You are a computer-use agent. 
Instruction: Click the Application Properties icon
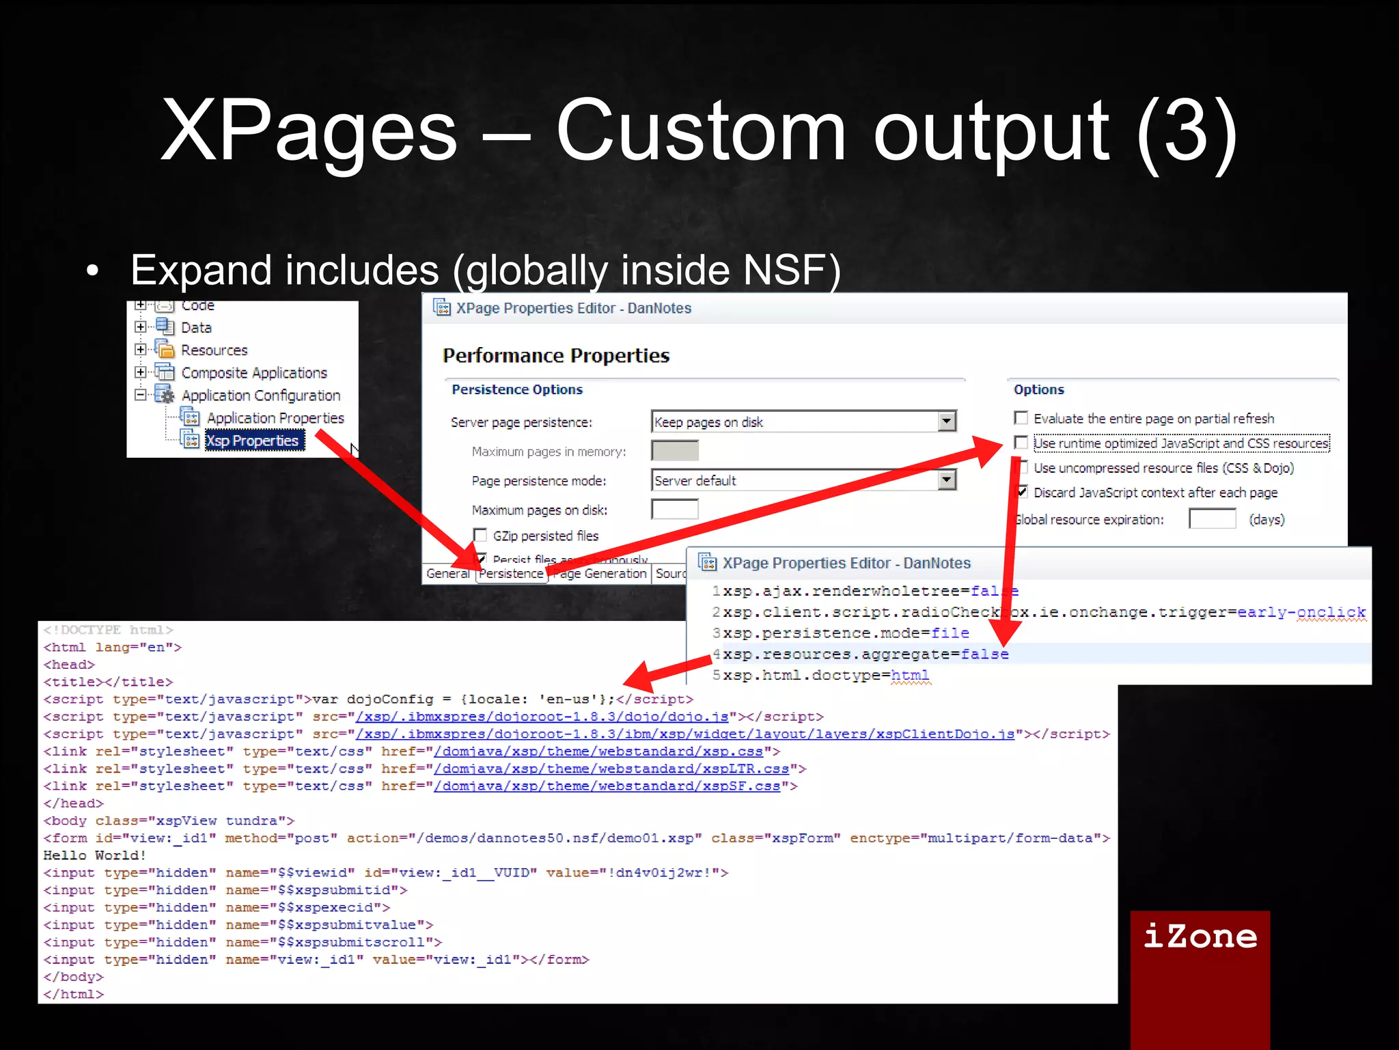coord(190,417)
